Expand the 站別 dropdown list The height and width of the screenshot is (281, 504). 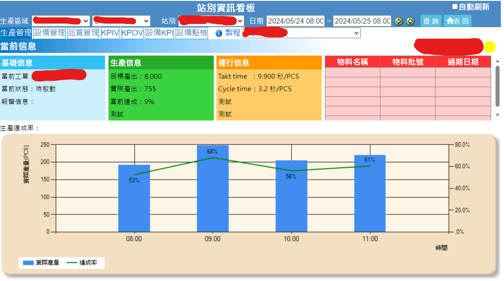[x=212, y=21]
